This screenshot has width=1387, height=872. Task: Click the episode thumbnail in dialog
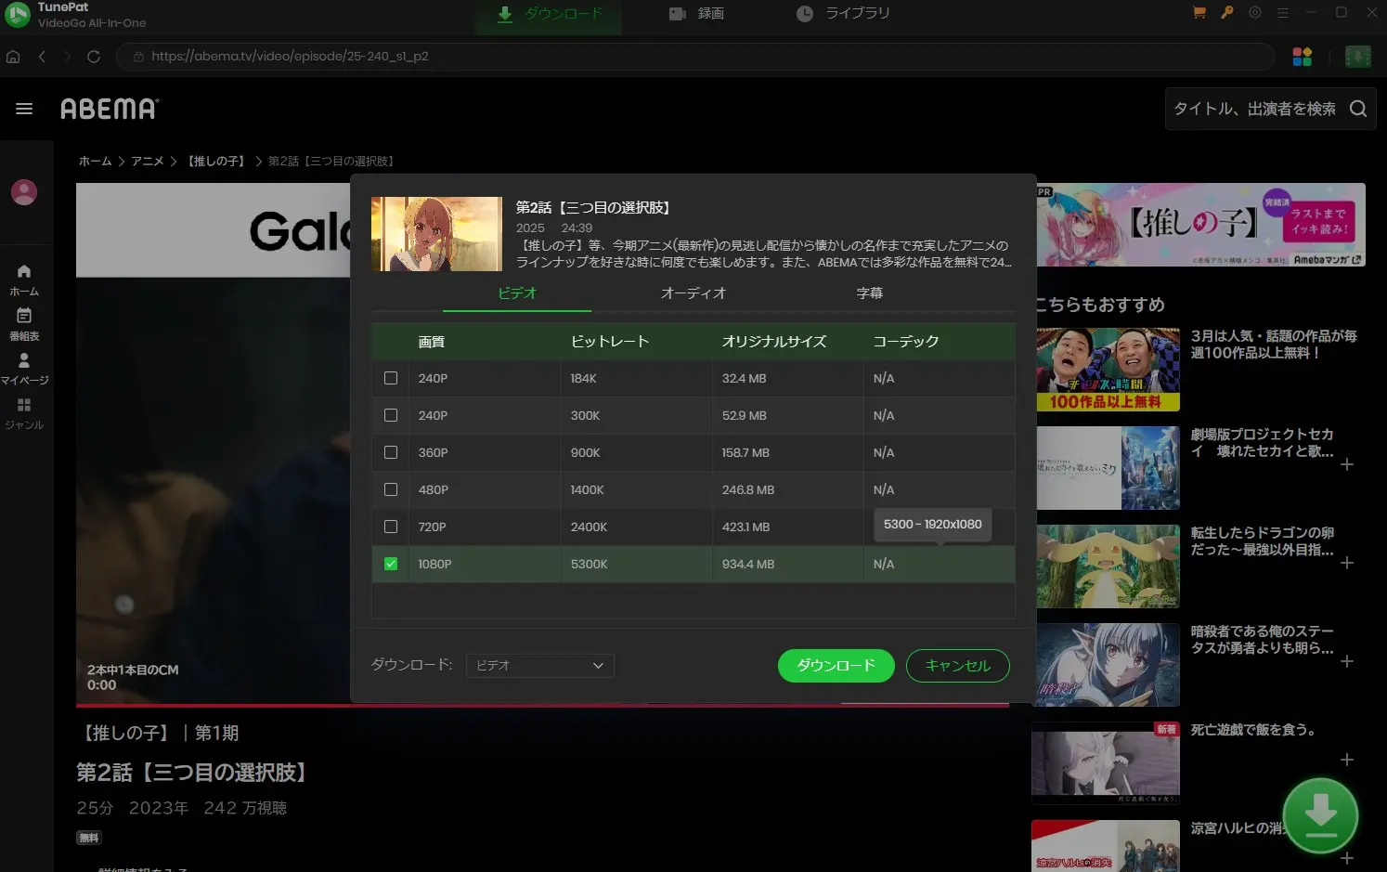coord(436,234)
